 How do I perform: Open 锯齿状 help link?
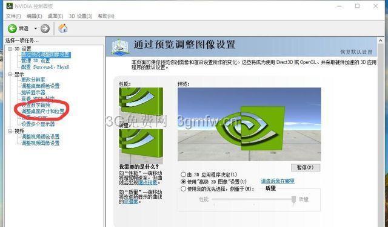click(147, 183)
